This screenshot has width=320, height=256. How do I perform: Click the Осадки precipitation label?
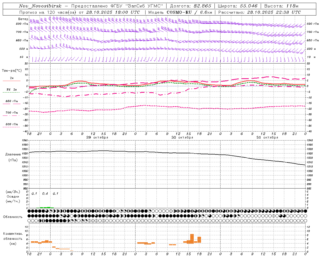tap(13, 196)
